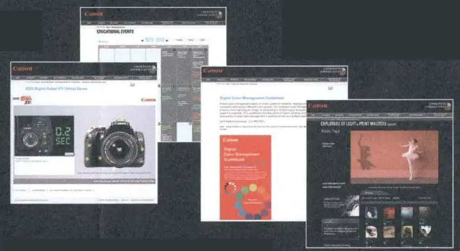The width and height of the screenshot is (460, 251).
Task: Open third gallery thumbnail in top row
Action: [407, 212]
